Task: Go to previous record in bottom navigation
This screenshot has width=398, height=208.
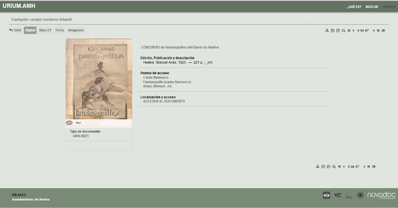Action: (344, 167)
